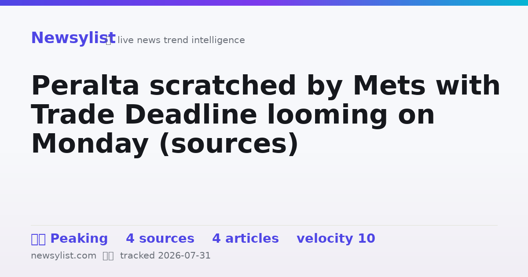Click the velocity 10 indicator
528x277 pixels.
point(336,239)
